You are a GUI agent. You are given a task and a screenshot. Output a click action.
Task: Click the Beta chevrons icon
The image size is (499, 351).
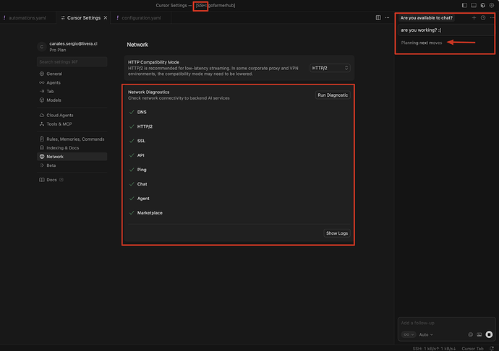click(x=42, y=165)
